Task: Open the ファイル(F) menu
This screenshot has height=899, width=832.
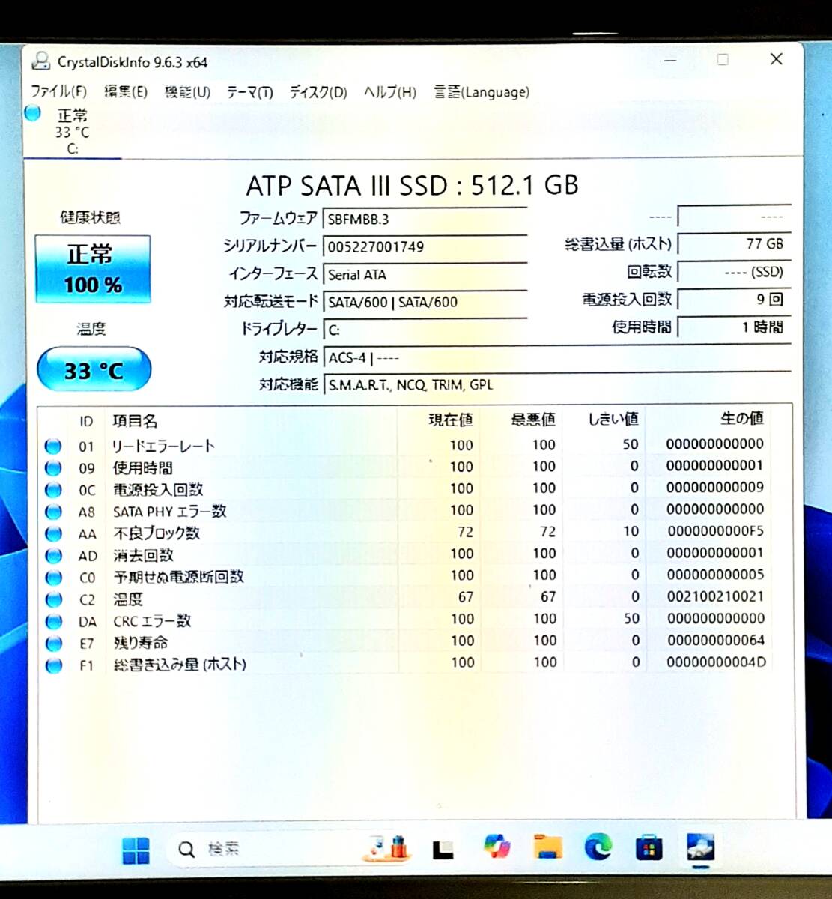Action: [x=58, y=92]
